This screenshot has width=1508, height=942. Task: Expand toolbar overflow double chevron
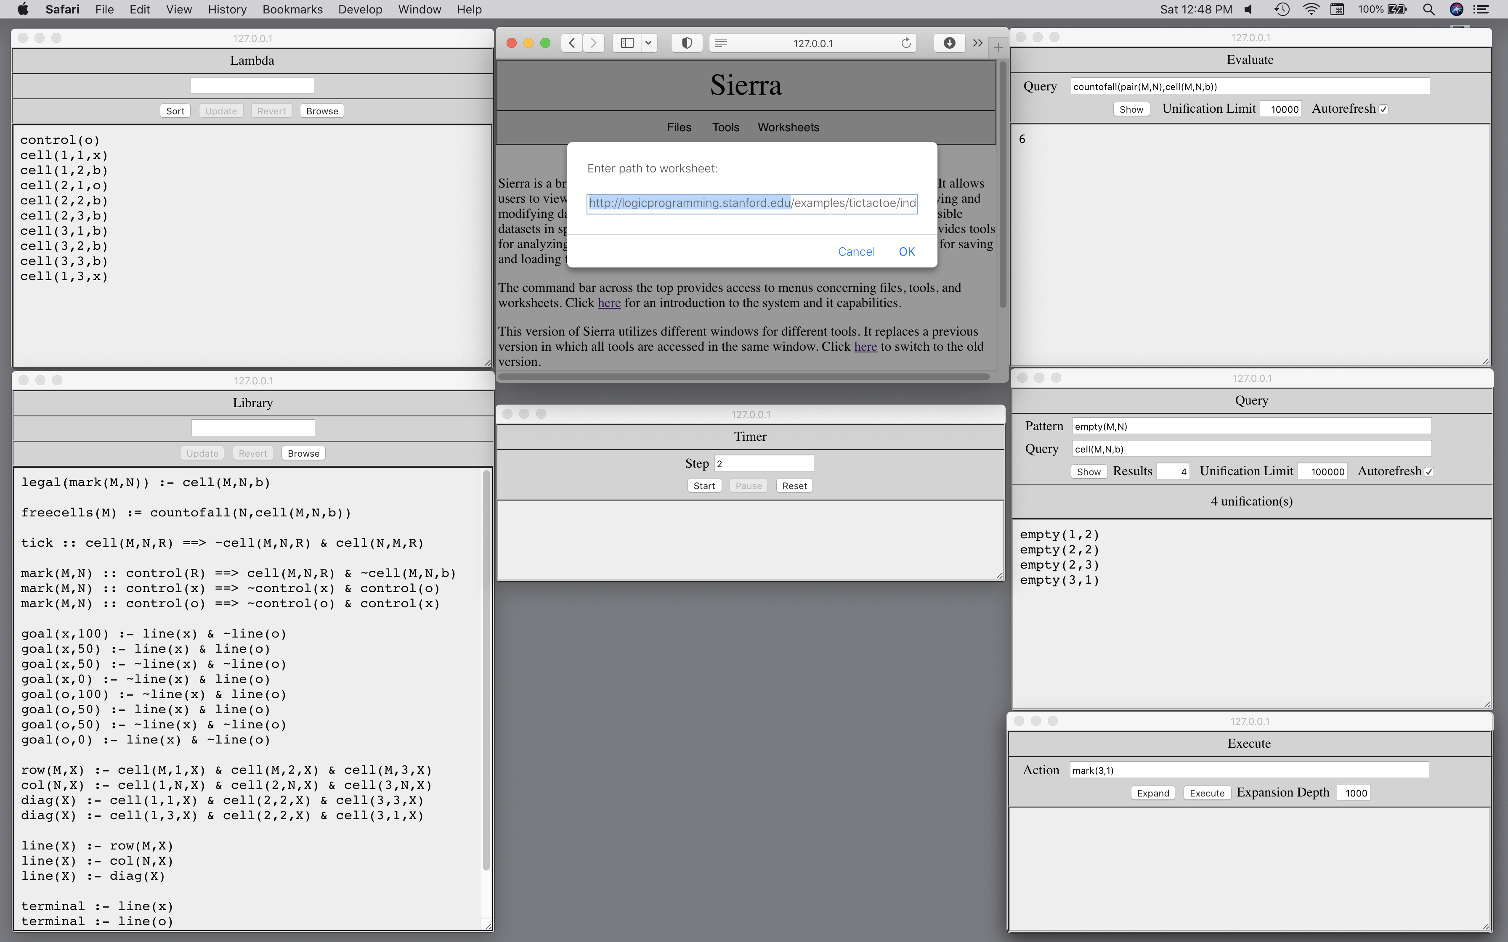coord(978,43)
